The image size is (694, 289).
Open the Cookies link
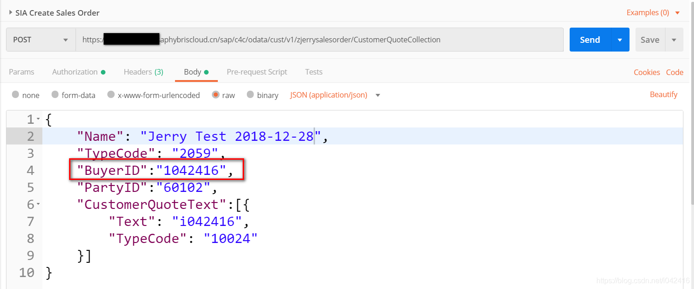point(647,72)
